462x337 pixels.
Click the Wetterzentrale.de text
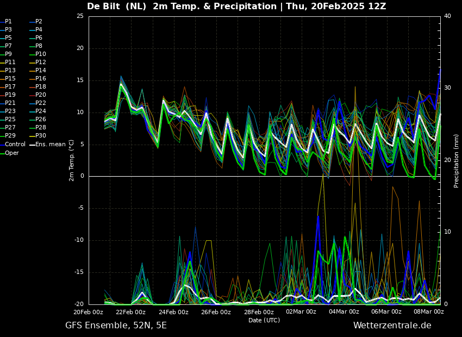[392, 326]
